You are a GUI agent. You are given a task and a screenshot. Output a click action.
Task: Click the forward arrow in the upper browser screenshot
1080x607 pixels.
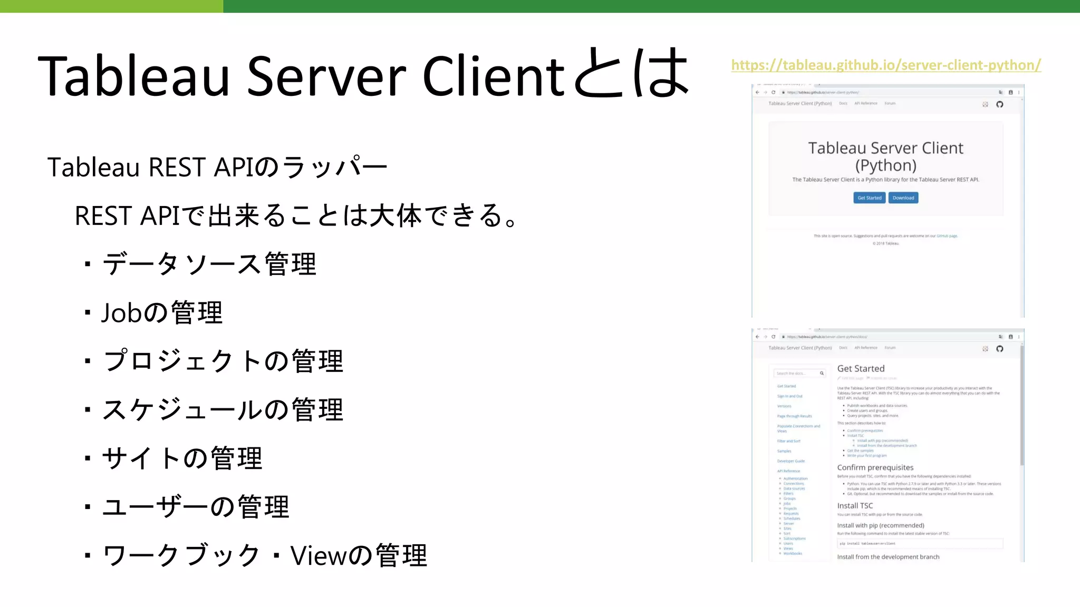(765, 92)
